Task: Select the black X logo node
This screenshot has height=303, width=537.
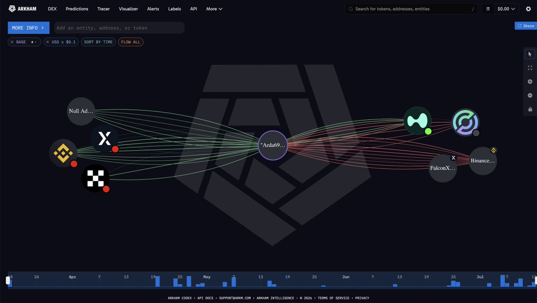Action: 104,138
